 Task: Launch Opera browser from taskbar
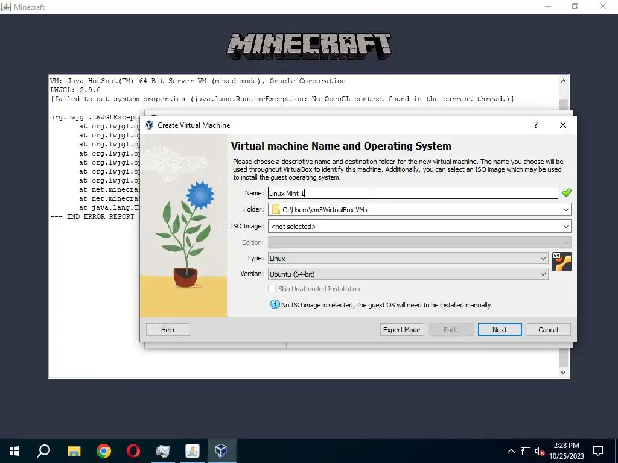point(133,451)
